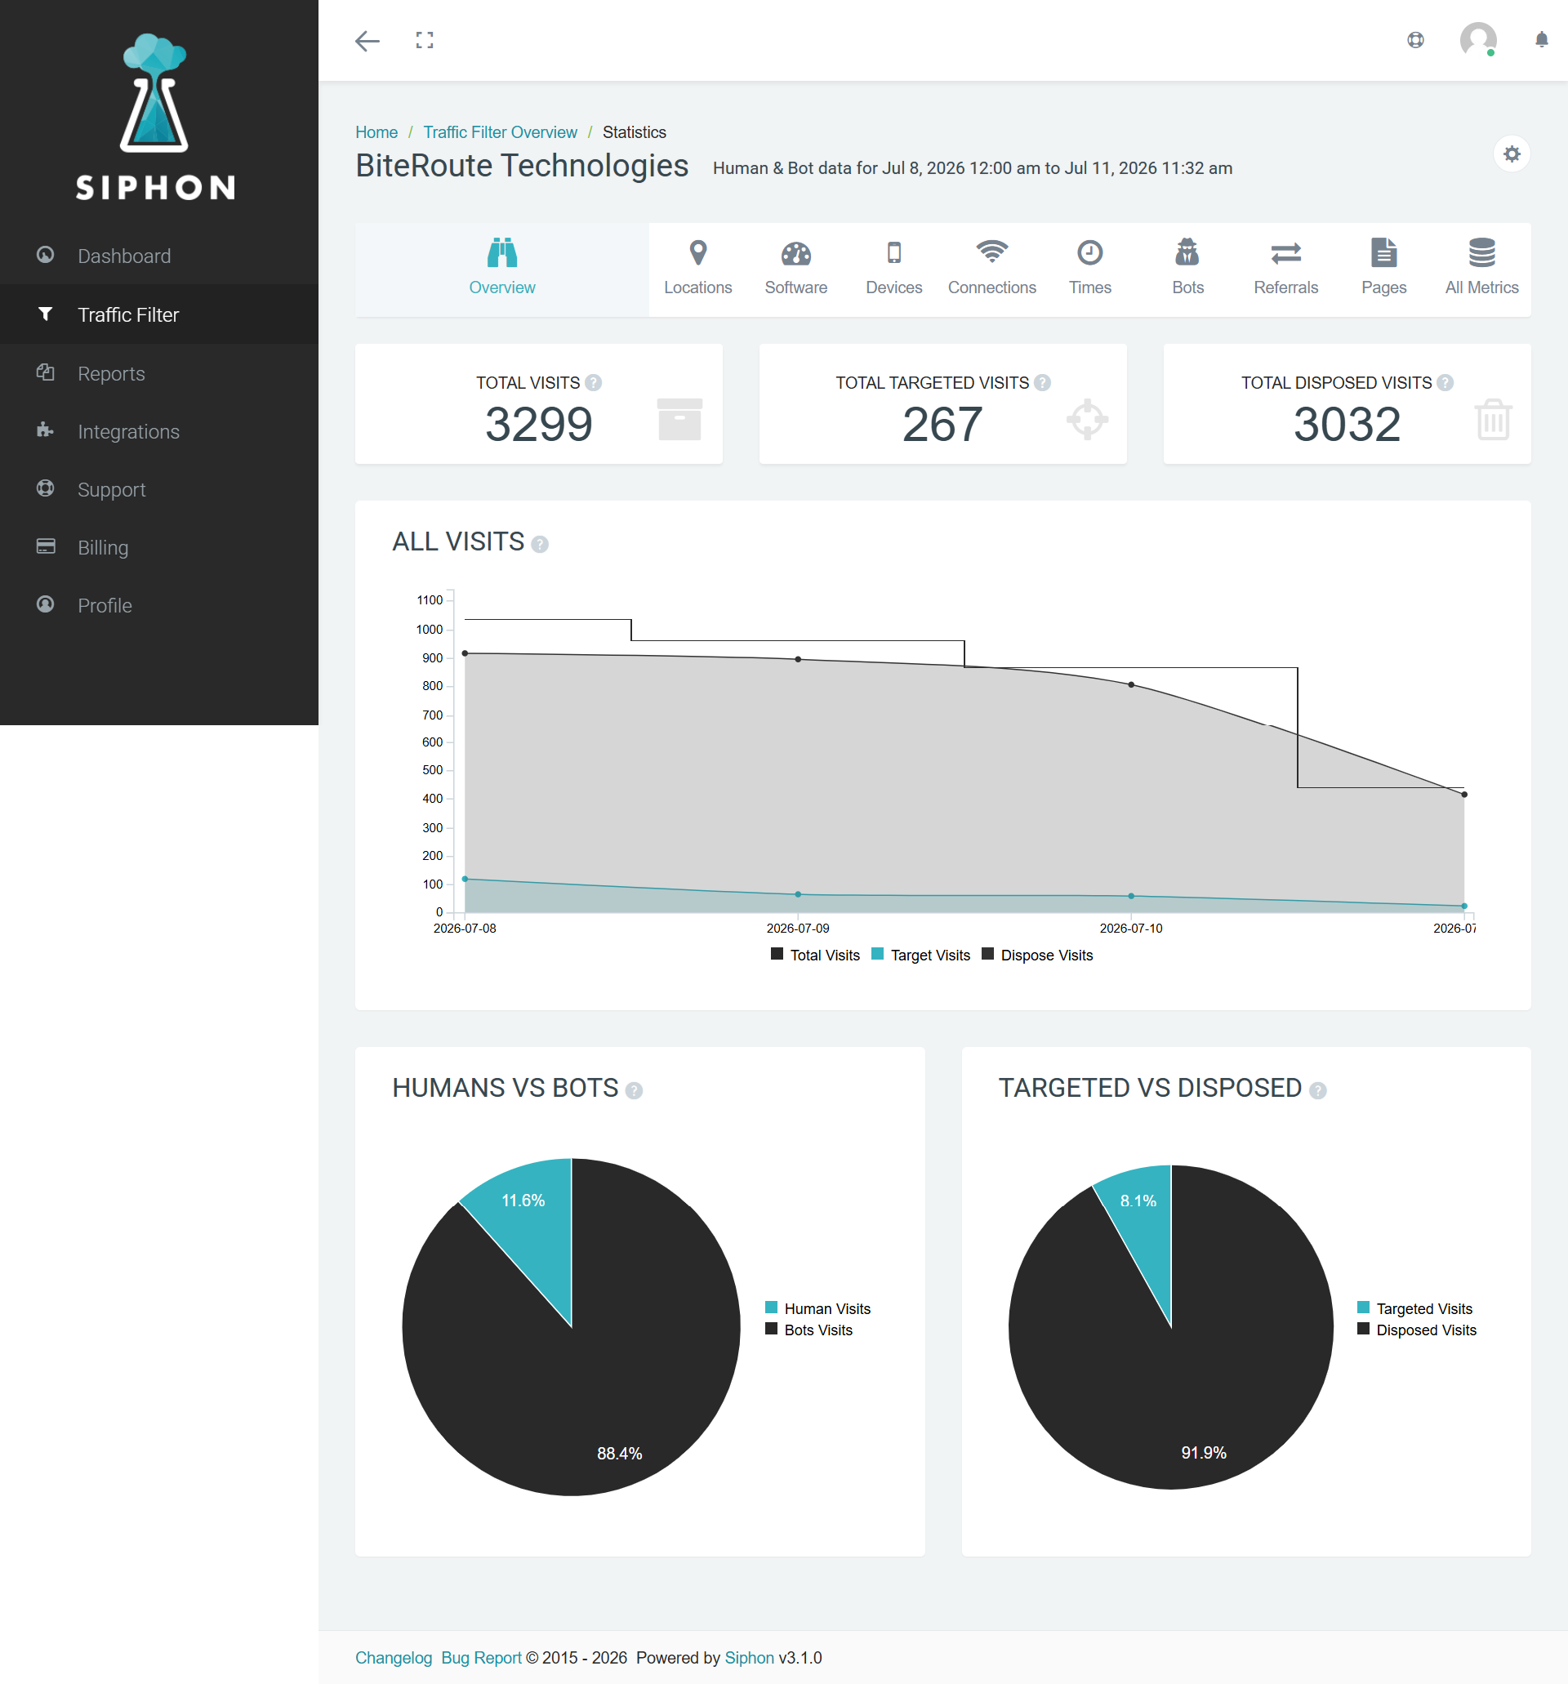Open Integrations in the sidebar
Image resolution: width=1568 pixels, height=1684 pixels.
(159, 431)
